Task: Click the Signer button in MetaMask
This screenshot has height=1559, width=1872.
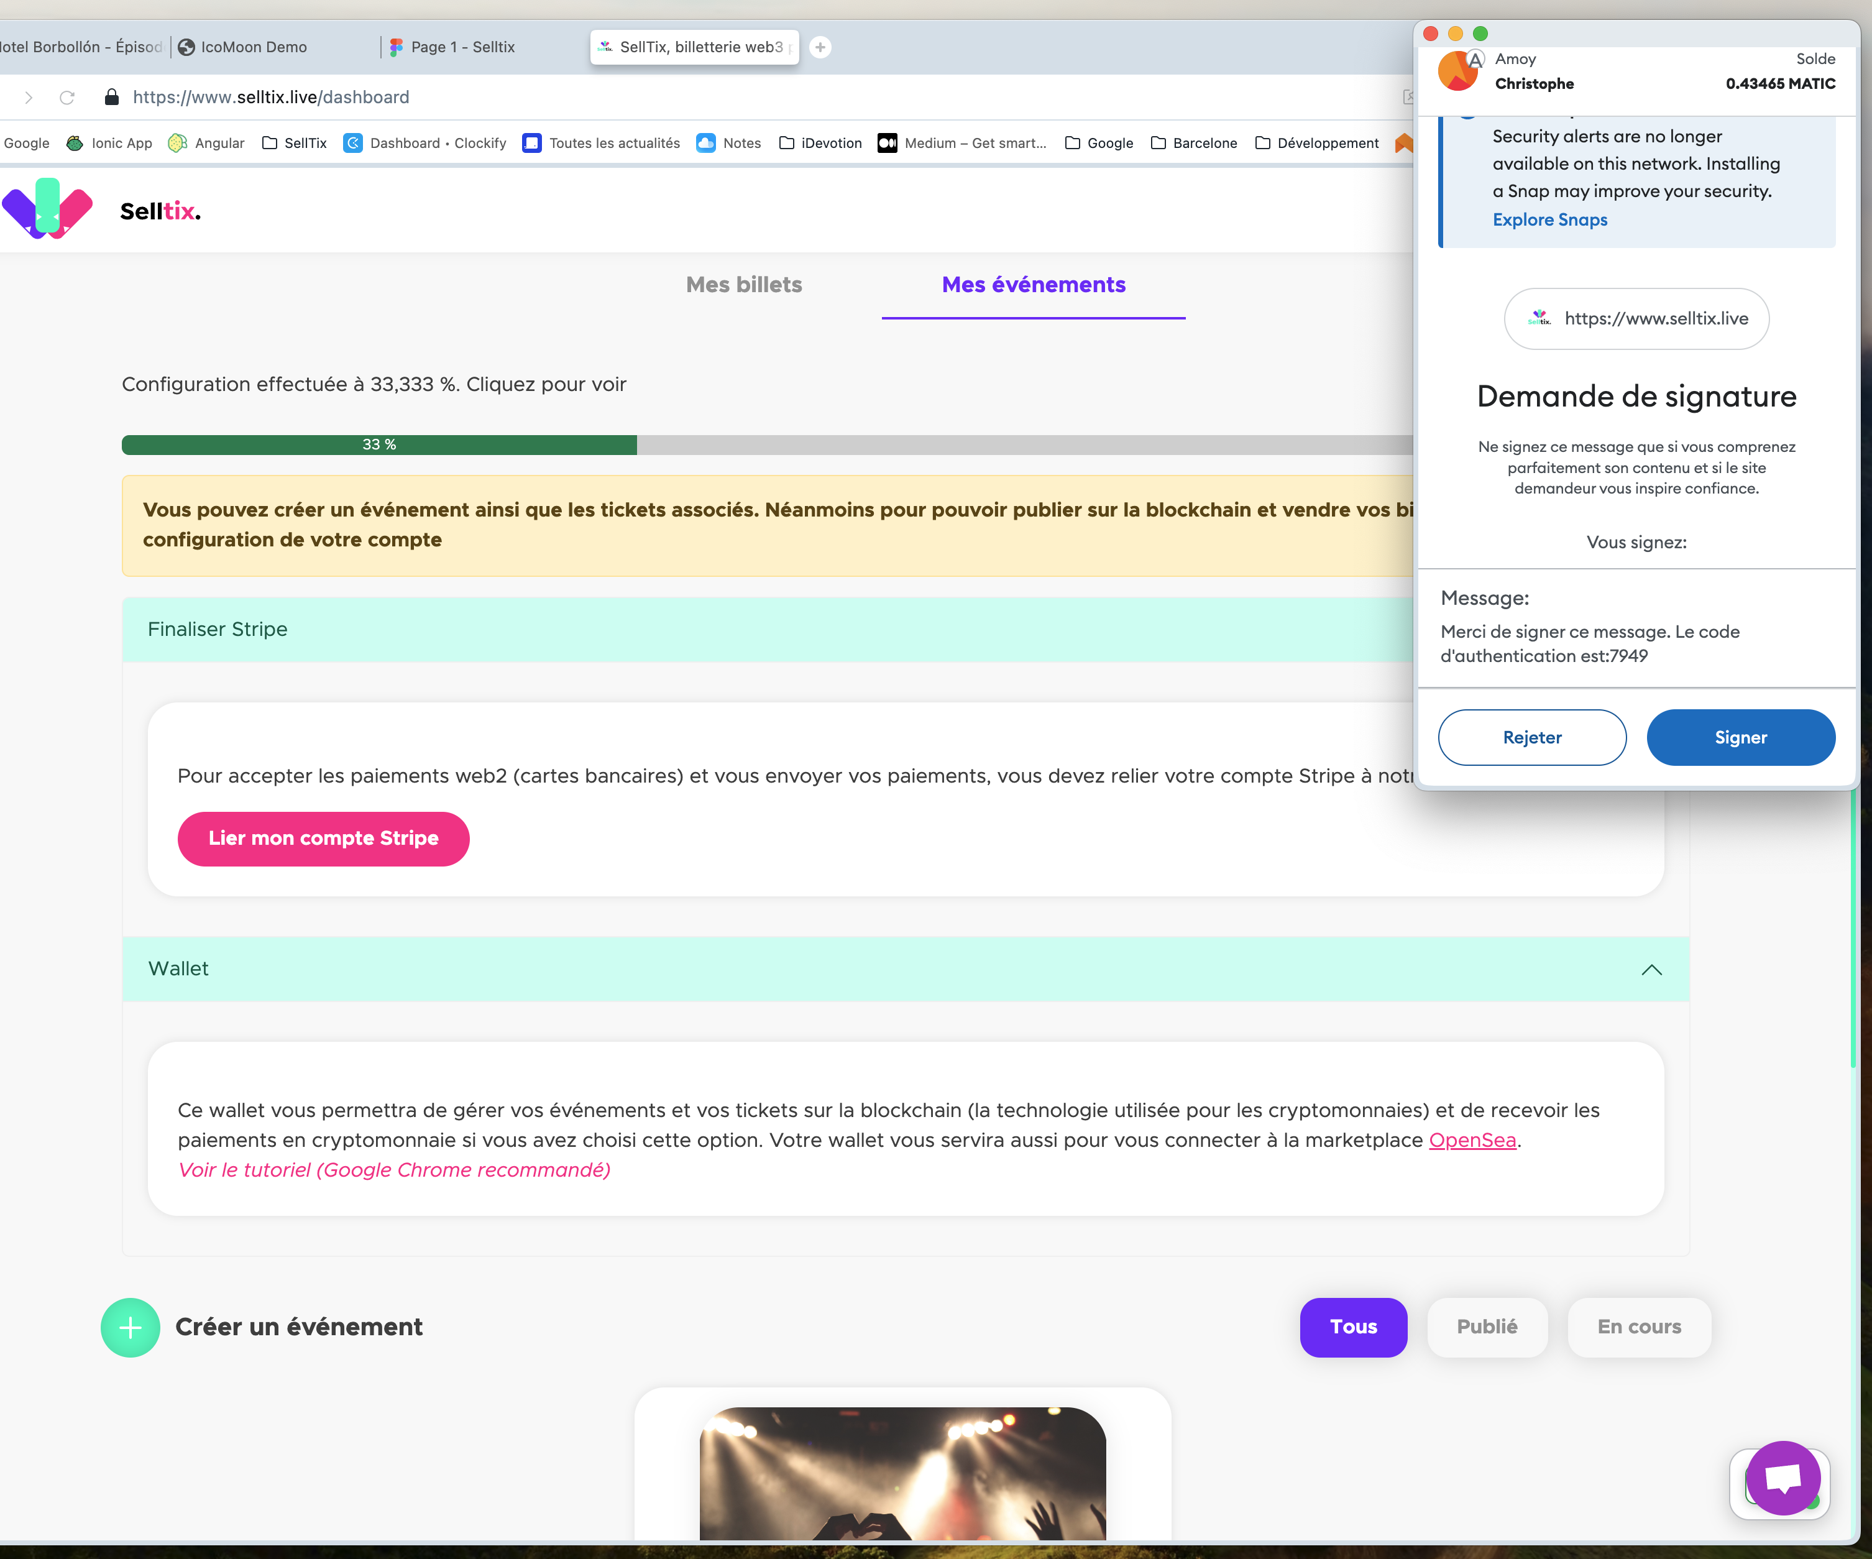Action: 1739,737
